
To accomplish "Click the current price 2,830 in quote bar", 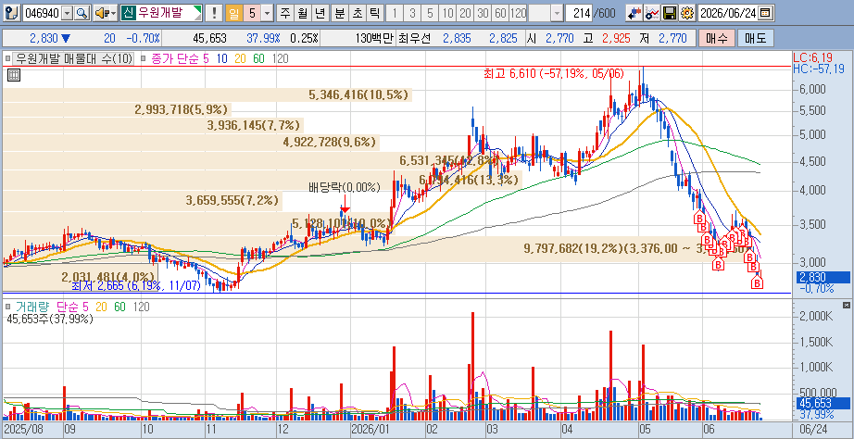I will [44, 38].
